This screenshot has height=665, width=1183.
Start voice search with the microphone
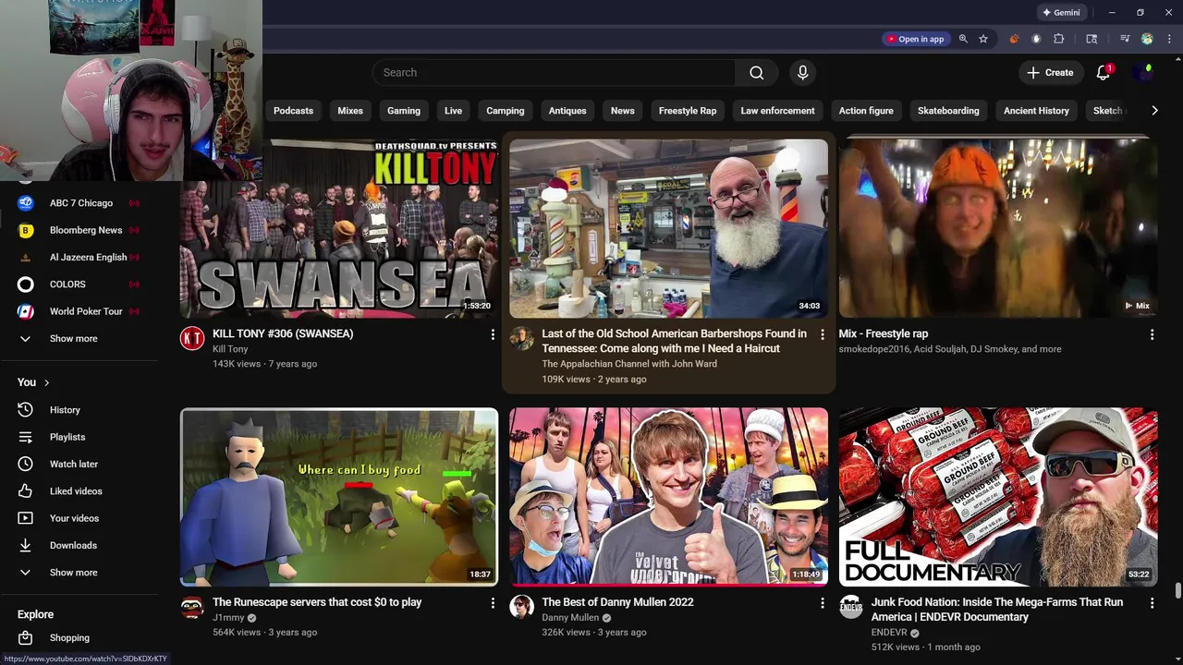coord(802,72)
